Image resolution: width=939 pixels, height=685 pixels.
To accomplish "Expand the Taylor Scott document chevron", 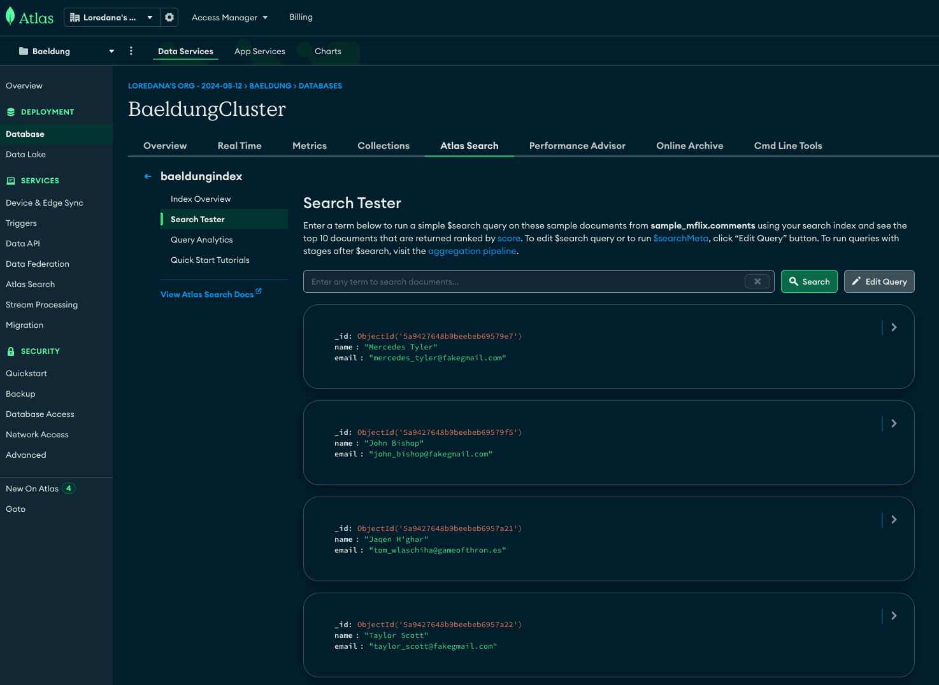I will click(x=894, y=616).
